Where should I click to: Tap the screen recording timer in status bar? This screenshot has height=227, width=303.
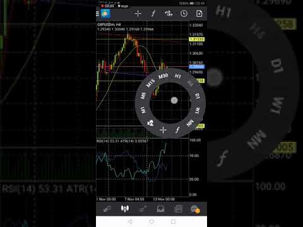pos(107,6)
